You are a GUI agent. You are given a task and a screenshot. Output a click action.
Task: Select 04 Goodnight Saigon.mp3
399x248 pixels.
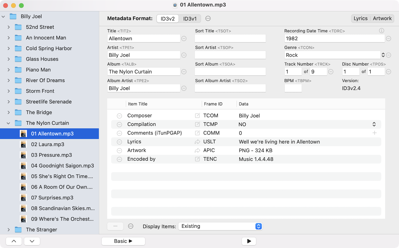point(49,166)
